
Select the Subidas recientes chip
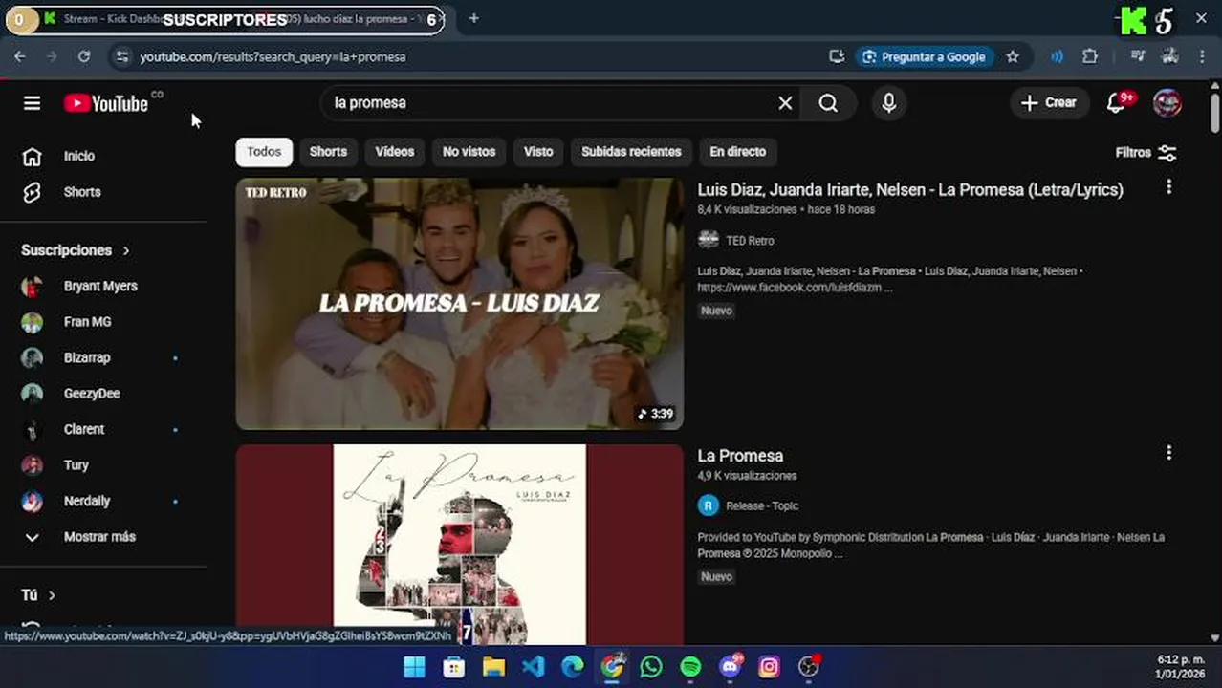click(x=631, y=152)
